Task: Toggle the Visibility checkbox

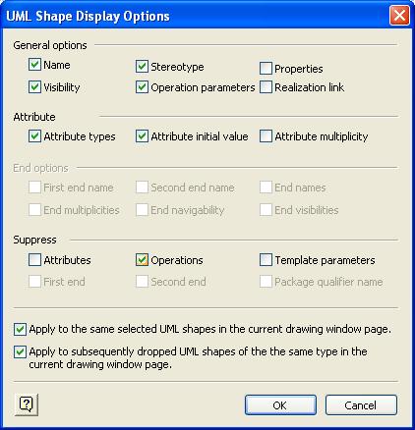Action: click(x=34, y=87)
